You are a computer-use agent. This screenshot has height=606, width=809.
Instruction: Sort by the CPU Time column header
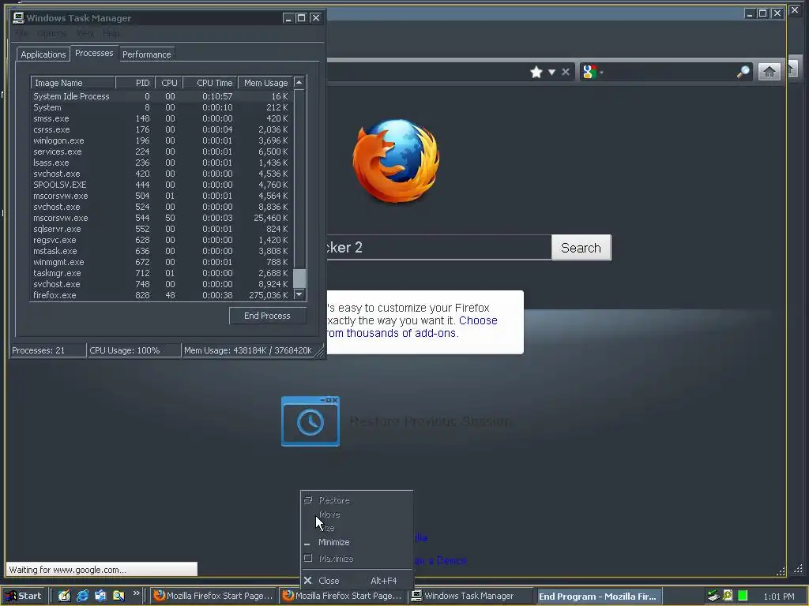click(210, 82)
